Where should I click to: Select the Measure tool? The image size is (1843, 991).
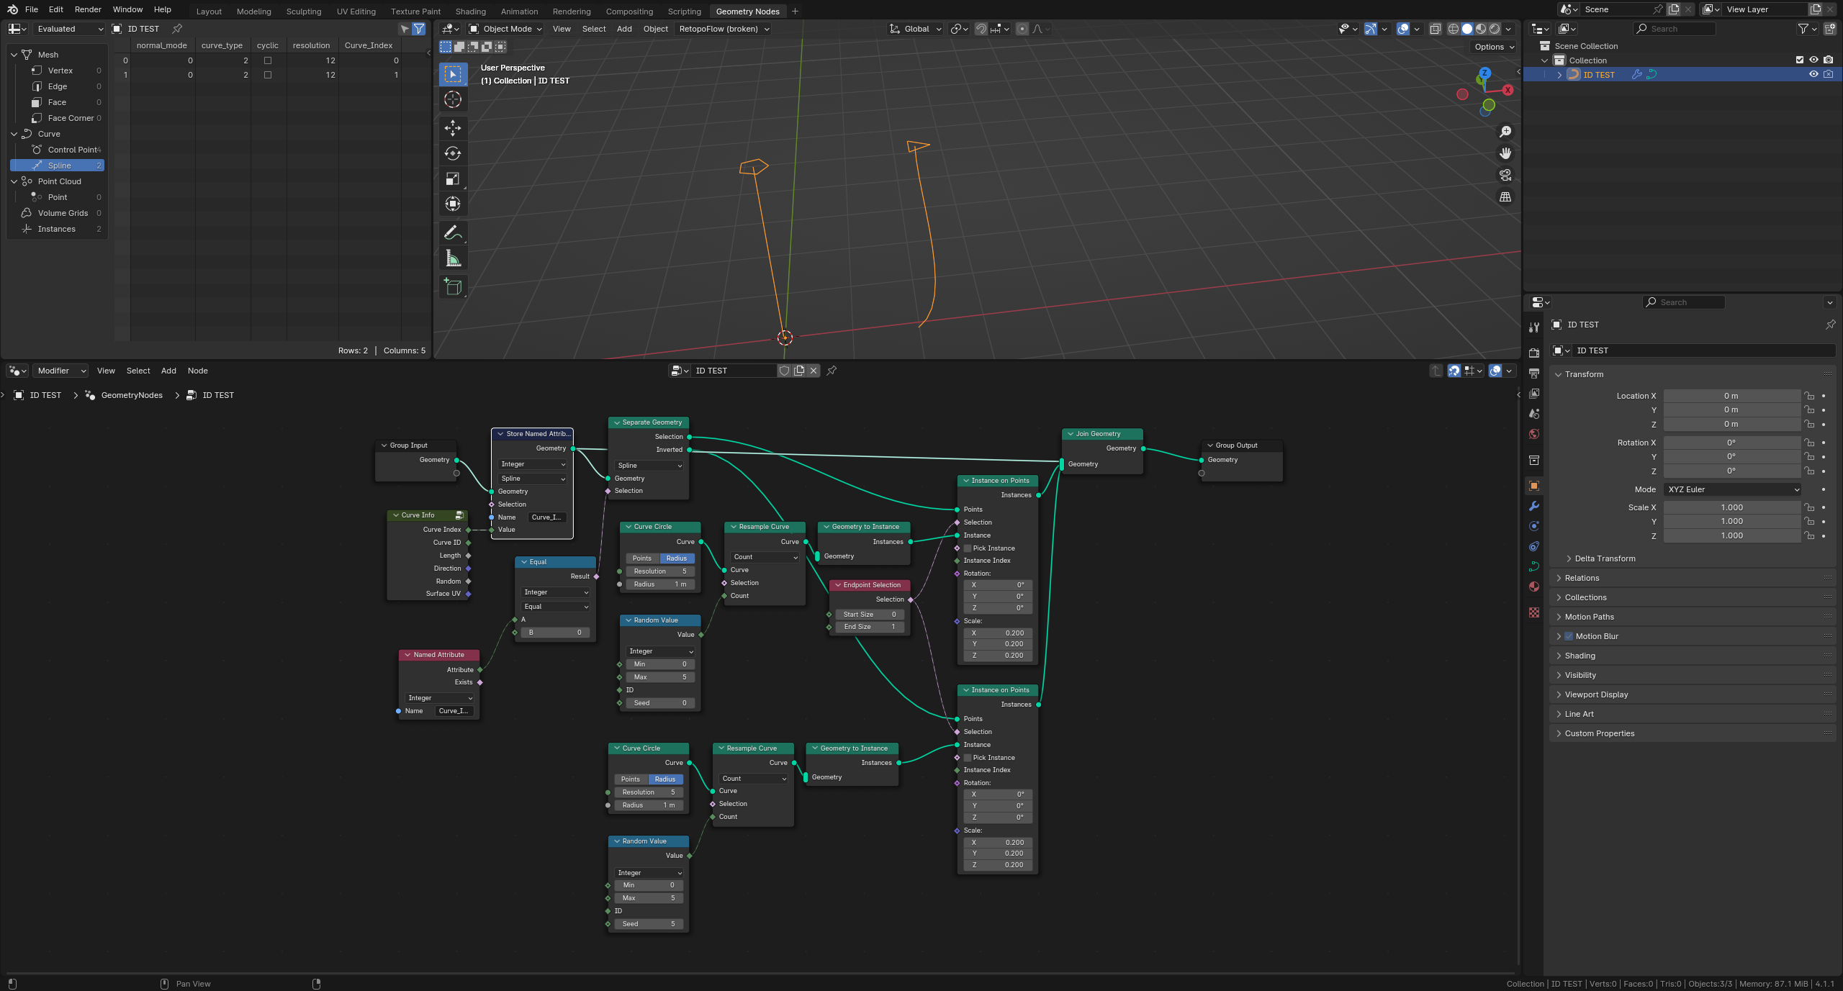coord(453,258)
